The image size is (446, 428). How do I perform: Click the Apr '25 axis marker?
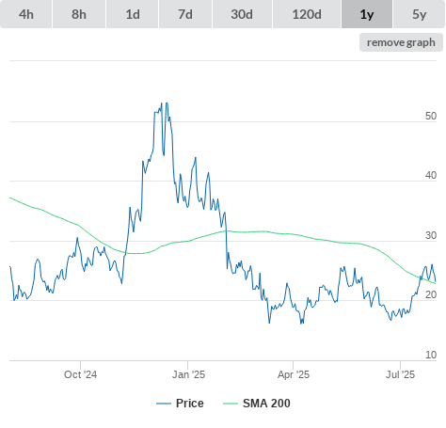pos(294,374)
